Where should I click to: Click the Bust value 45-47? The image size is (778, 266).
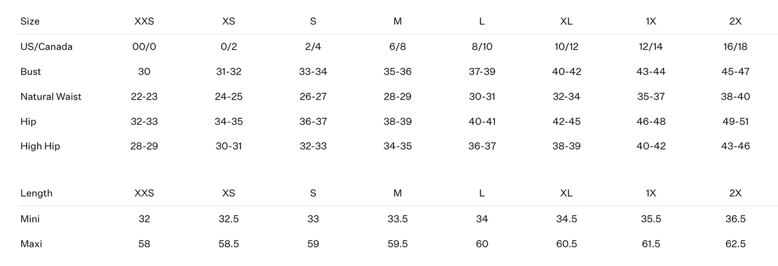tap(735, 72)
